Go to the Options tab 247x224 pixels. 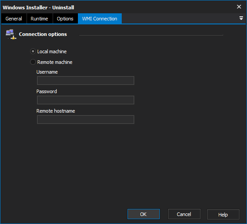(65, 19)
